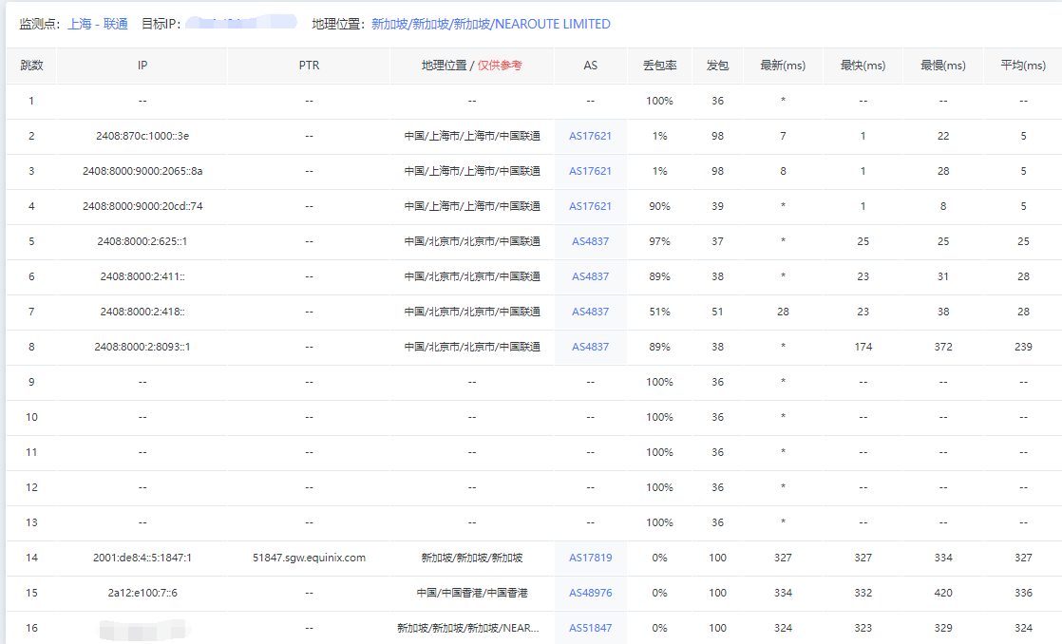Open AS4837 link in hop 7 row
Viewport: 1062px width, 644px height.
pos(590,313)
